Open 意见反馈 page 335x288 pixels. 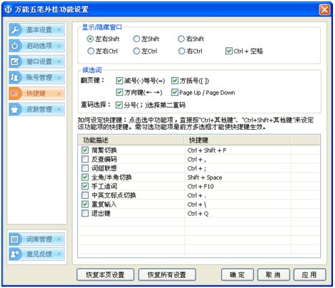click(37, 254)
